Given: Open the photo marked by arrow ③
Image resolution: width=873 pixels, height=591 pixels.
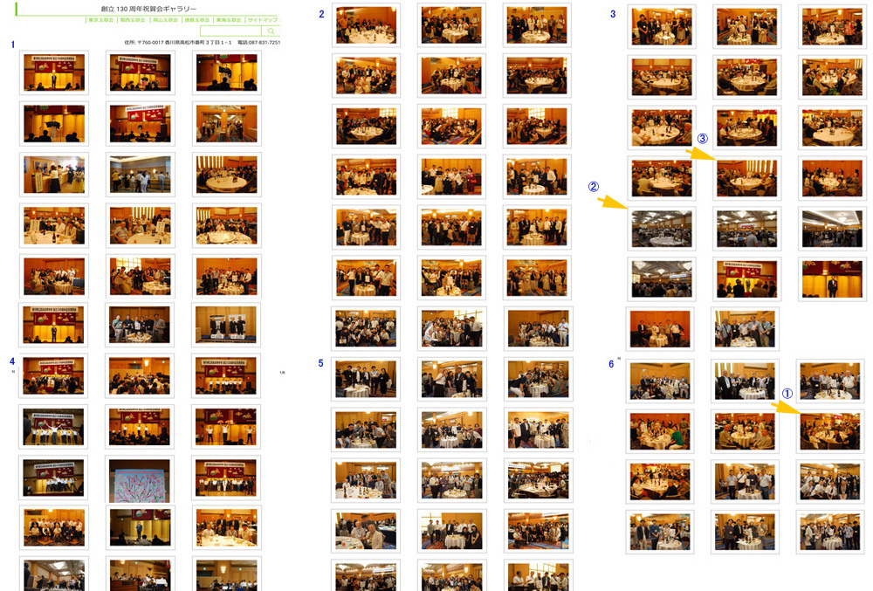Looking at the screenshot, I should point(746,178).
